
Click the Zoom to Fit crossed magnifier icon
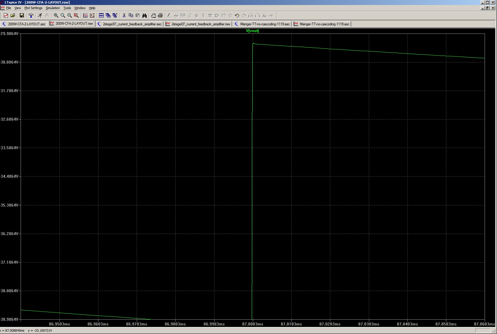76,16
